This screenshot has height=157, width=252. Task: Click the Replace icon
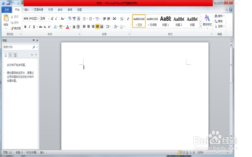(219, 21)
